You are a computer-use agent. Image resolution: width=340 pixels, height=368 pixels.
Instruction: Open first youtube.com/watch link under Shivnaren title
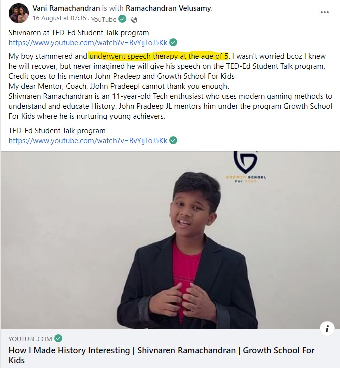88,43
